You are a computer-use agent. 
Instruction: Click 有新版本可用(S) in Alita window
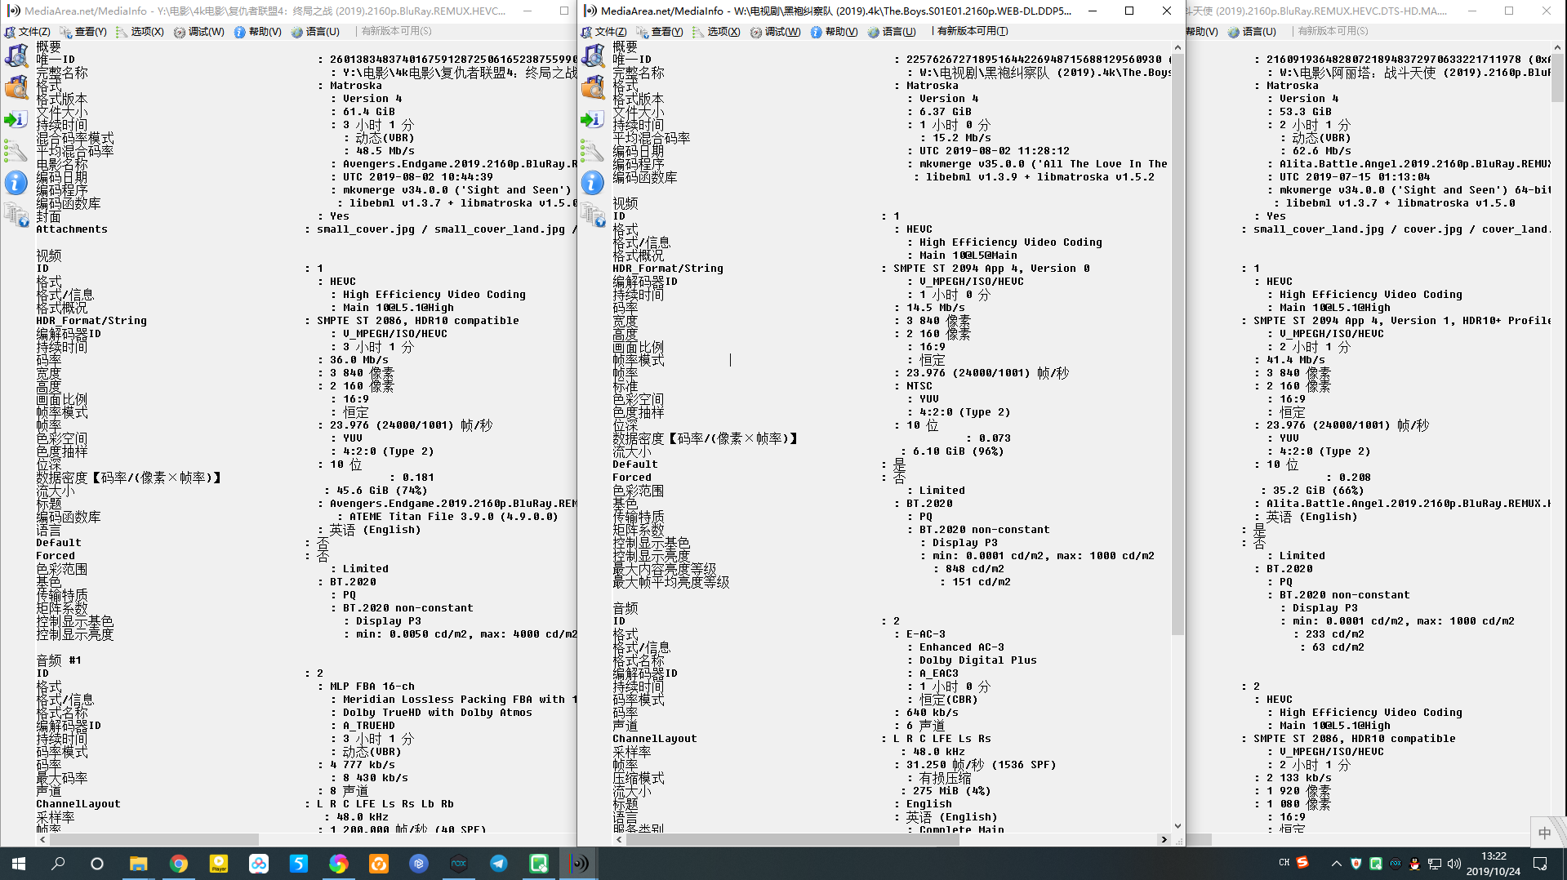point(1333,31)
